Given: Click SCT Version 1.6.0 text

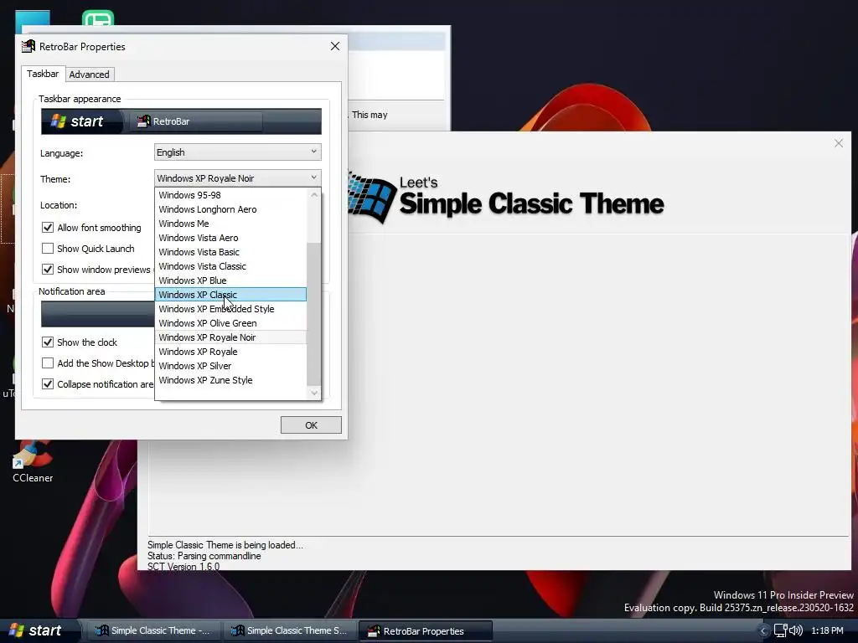Looking at the screenshot, I should click(x=183, y=567).
